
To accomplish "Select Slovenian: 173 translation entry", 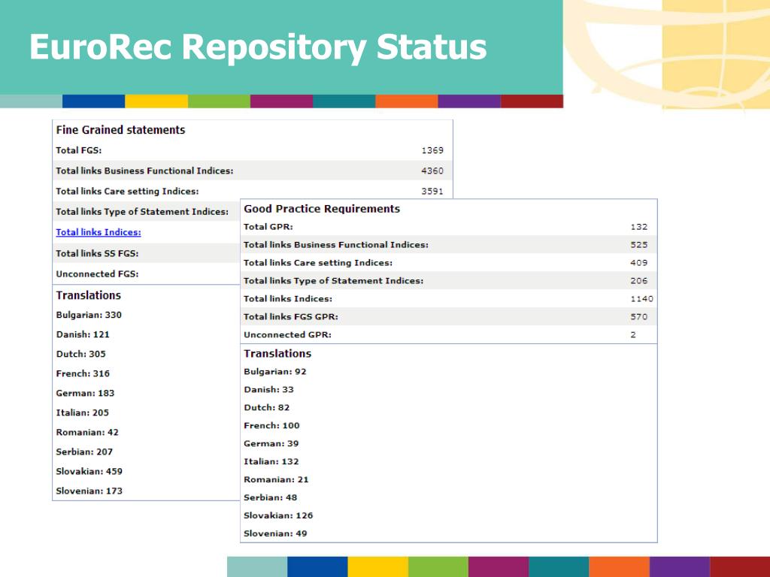I will 89,491.
